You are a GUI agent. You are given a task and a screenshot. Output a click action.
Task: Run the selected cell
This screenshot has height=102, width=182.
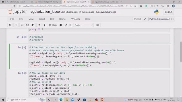53,25
